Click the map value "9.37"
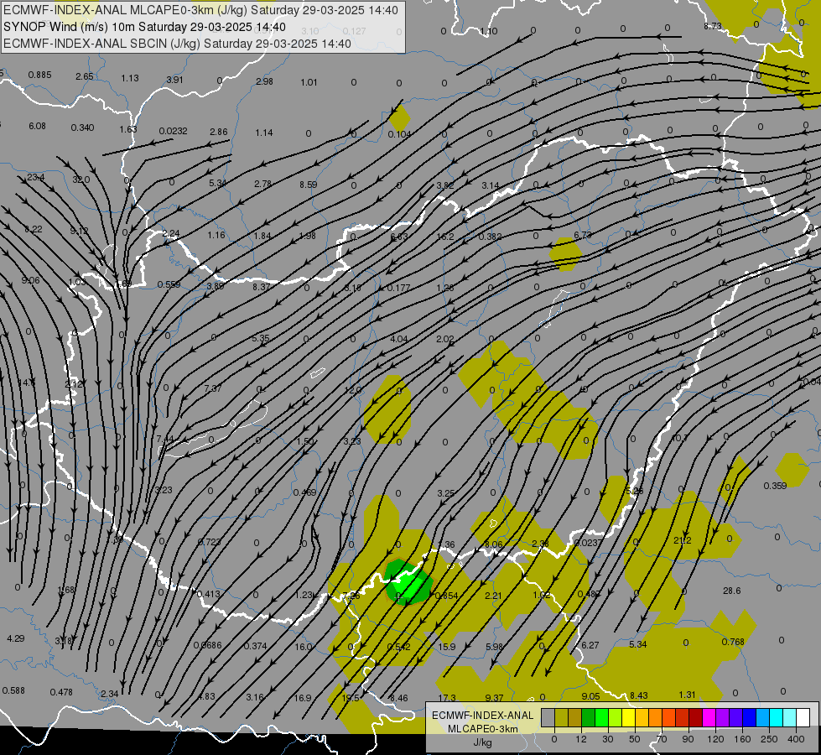 pyautogui.click(x=494, y=698)
